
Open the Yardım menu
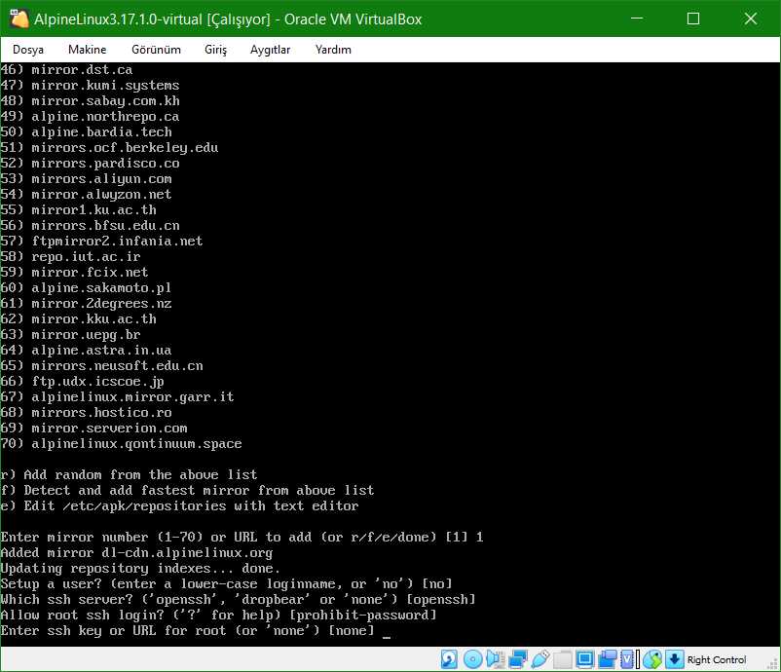pyautogui.click(x=333, y=50)
